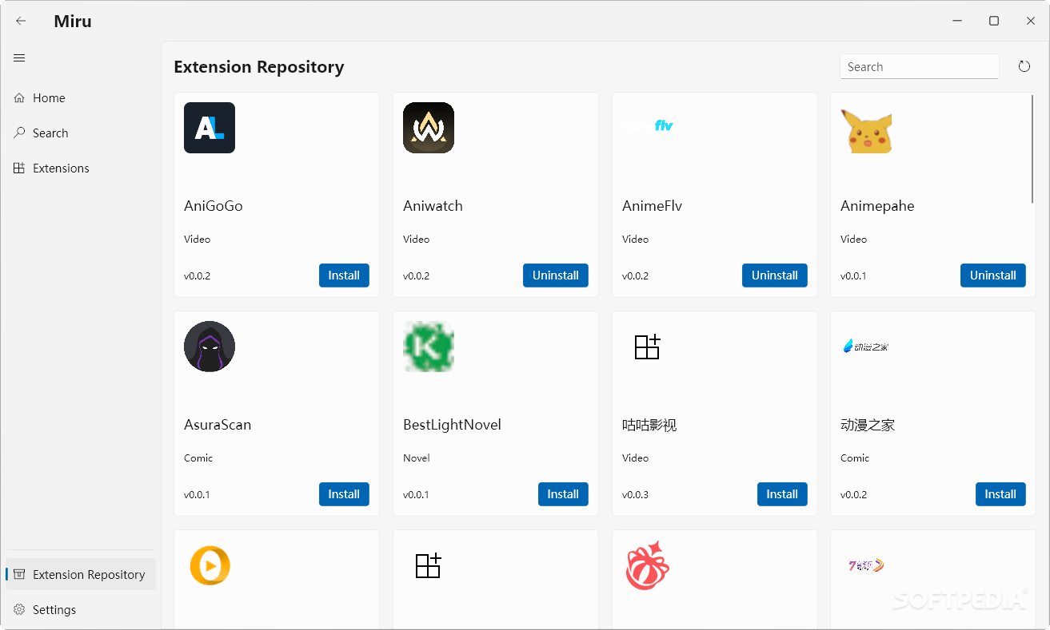Click the Aniwatch logo icon

pyautogui.click(x=429, y=128)
